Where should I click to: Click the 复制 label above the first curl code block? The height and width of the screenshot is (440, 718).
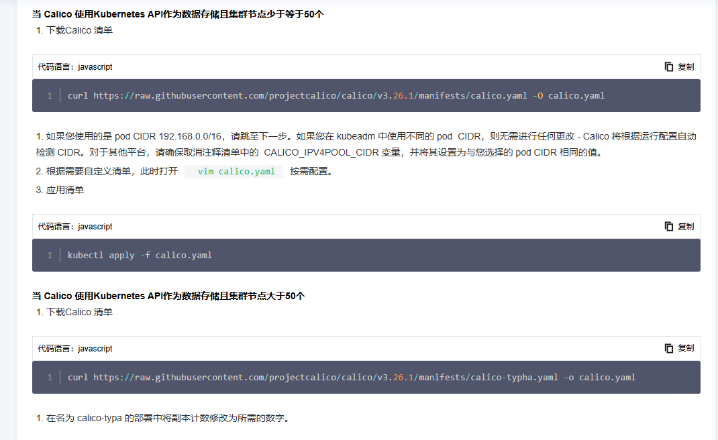point(686,67)
